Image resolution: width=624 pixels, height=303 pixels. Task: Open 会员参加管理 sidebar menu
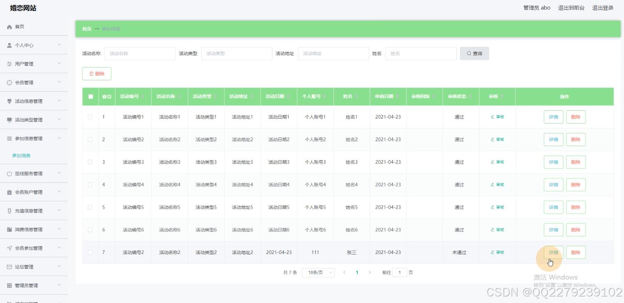tap(34, 248)
